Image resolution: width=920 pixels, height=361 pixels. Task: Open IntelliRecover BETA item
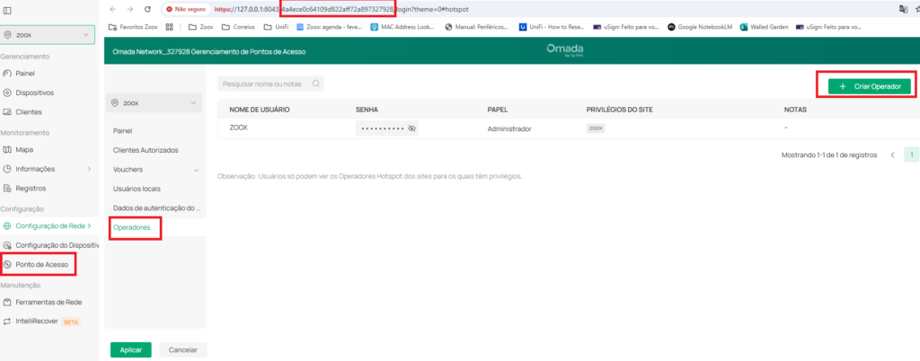coord(41,321)
